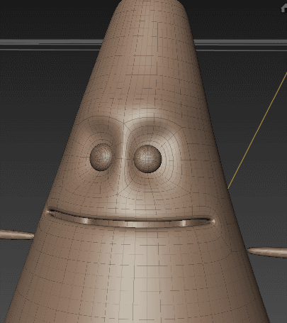Select the right arm sticking out of the body
Image resolution: width=287 pixels, height=323 pixels.
267,252
